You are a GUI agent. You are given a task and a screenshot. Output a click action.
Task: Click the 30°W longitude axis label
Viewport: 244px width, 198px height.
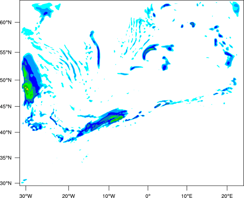pyautogui.click(x=26, y=196)
